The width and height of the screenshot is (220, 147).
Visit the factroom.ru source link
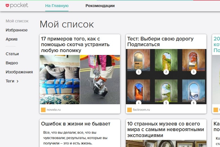click(141, 110)
